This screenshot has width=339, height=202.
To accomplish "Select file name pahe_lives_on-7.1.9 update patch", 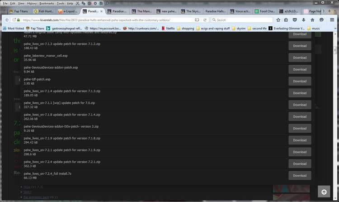I will point(62,138).
